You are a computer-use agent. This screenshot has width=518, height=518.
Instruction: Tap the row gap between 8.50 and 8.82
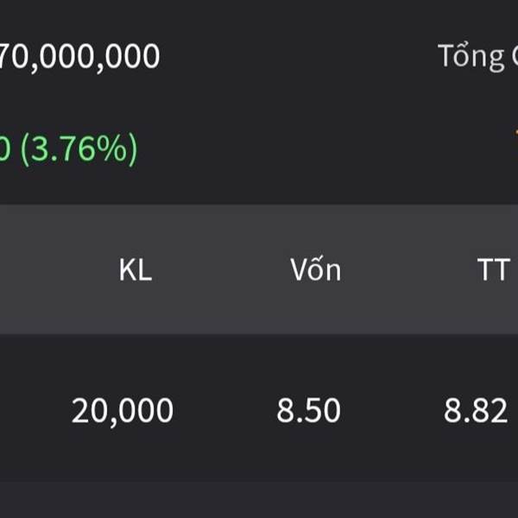coord(392,410)
